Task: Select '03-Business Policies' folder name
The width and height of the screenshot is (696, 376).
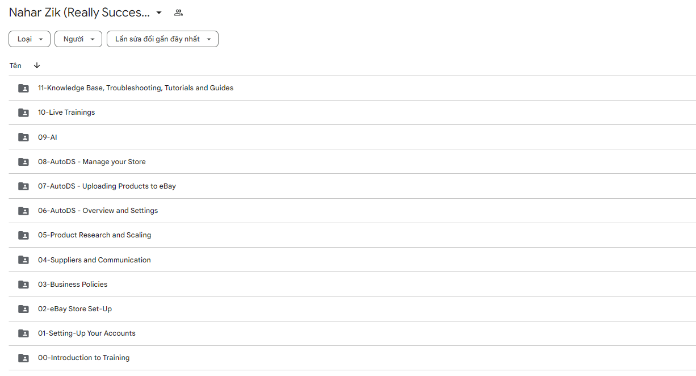Action: point(73,285)
